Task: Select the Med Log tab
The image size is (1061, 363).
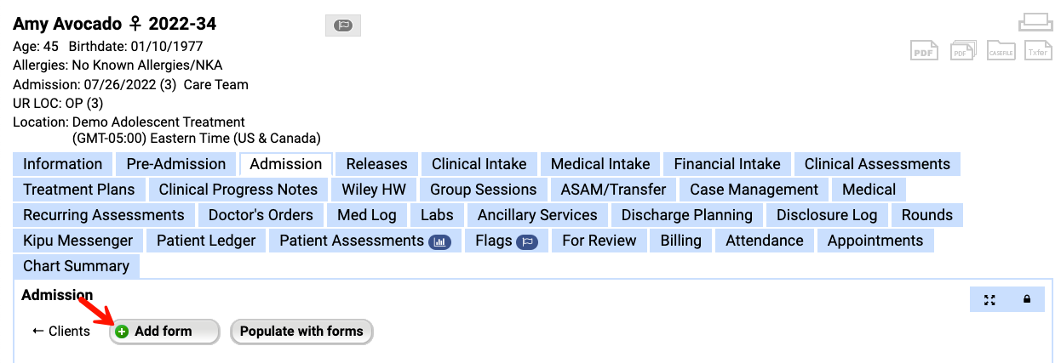Action: [x=367, y=215]
